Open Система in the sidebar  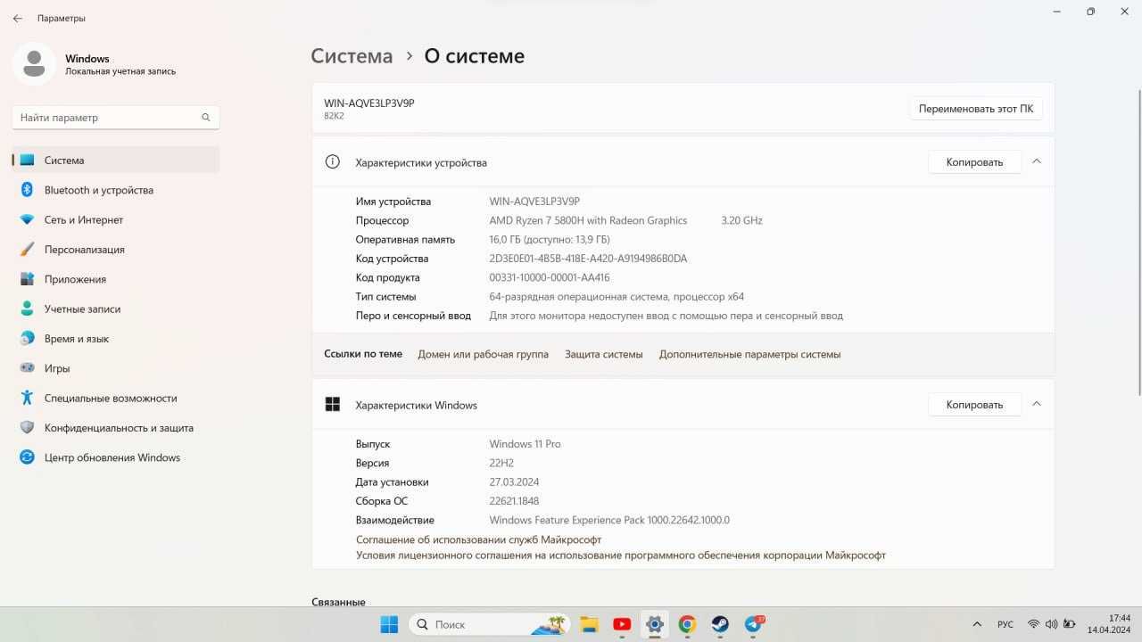[x=116, y=160]
